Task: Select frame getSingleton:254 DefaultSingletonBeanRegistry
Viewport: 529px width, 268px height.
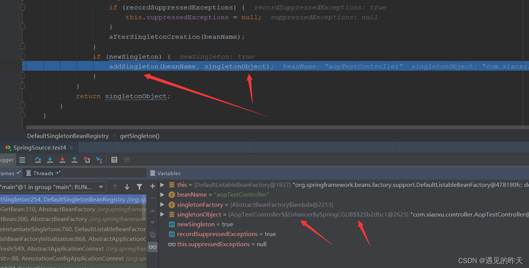Action: click(73, 200)
